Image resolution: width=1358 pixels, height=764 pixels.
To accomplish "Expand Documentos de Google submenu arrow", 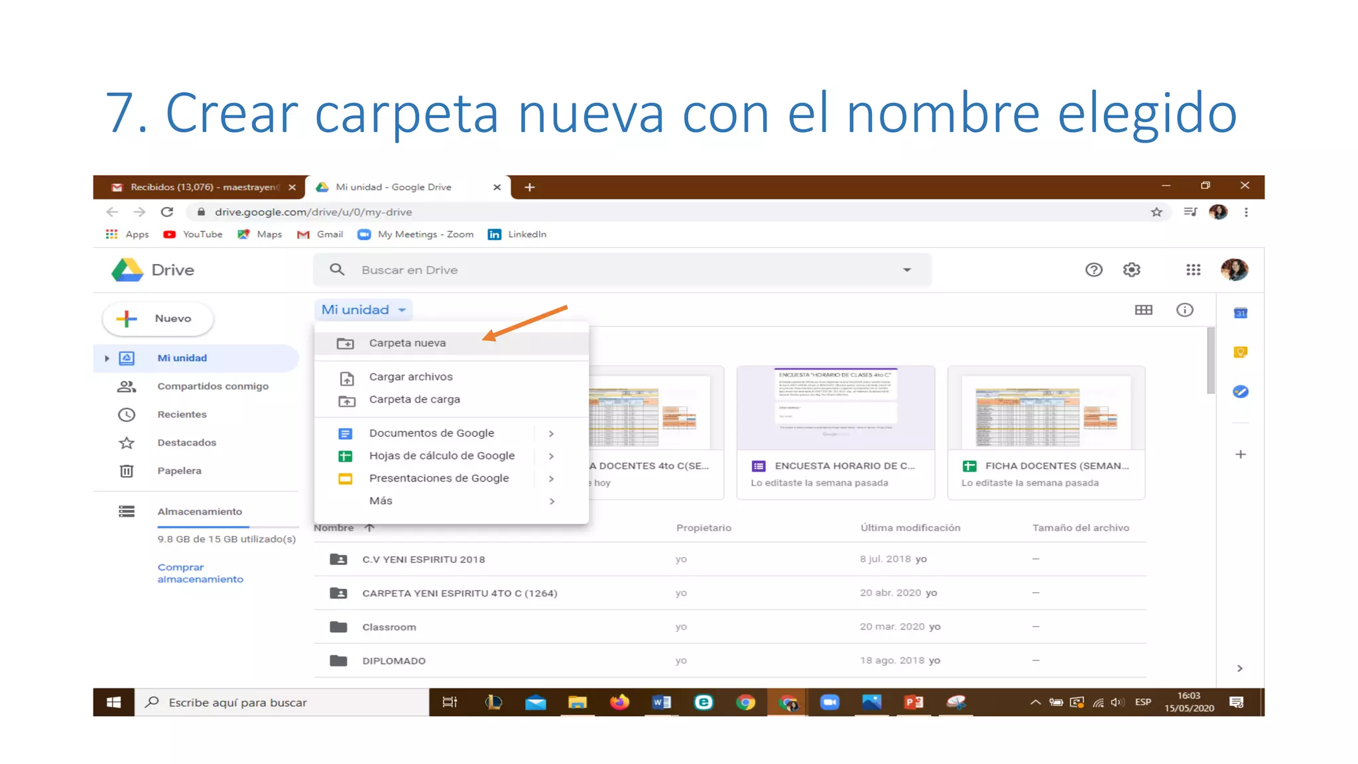I will pos(551,434).
